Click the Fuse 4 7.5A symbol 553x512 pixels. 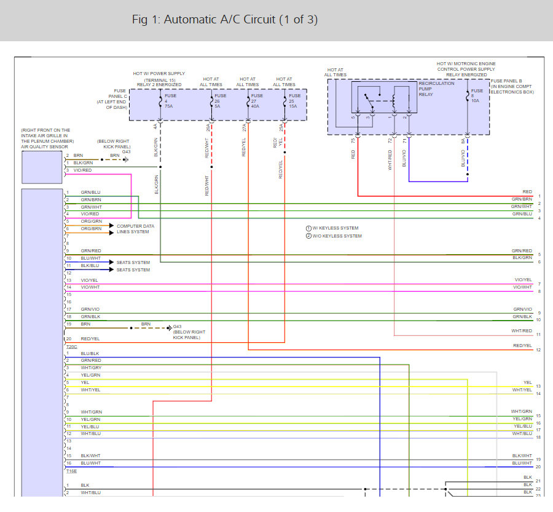160,100
